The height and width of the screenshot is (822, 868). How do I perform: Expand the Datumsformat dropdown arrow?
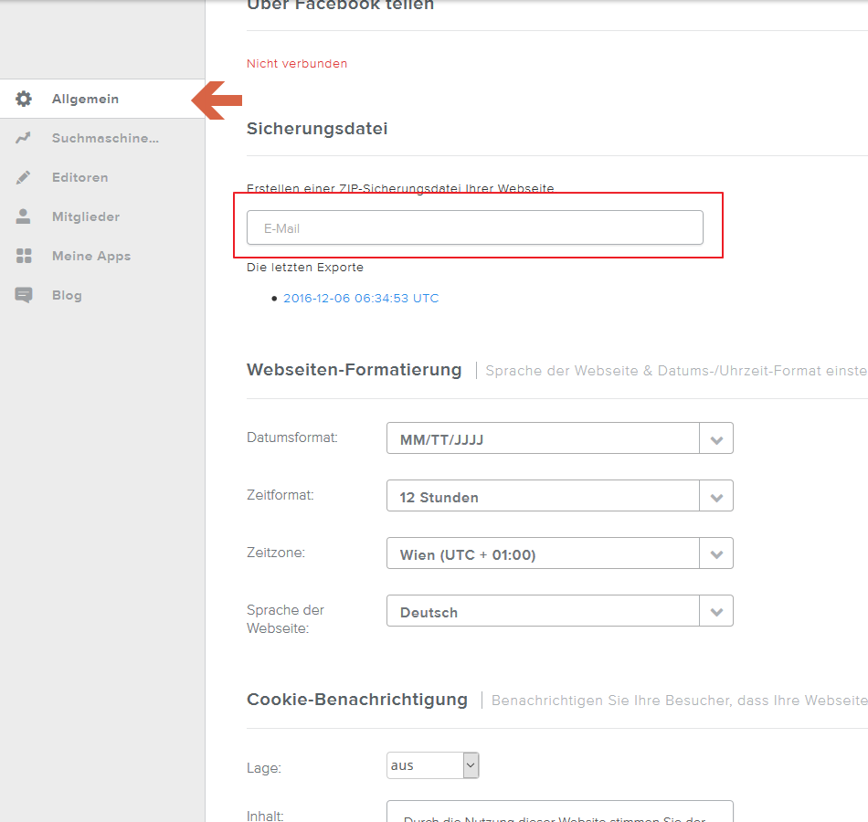(x=716, y=438)
